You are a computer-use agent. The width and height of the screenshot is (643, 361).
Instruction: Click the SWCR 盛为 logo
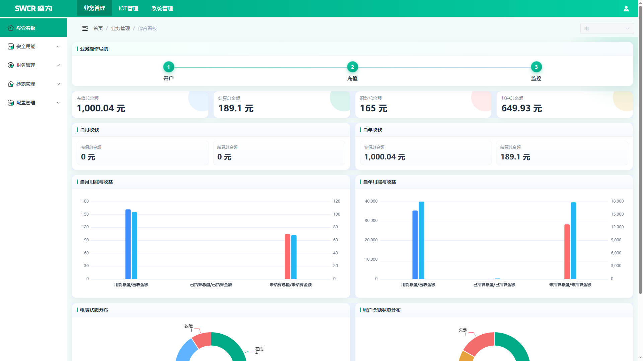point(33,8)
